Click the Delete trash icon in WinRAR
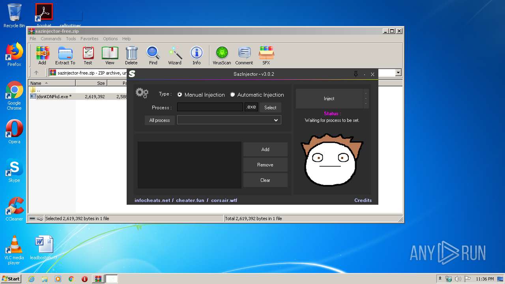This screenshot has height=284, width=505. tap(131, 55)
